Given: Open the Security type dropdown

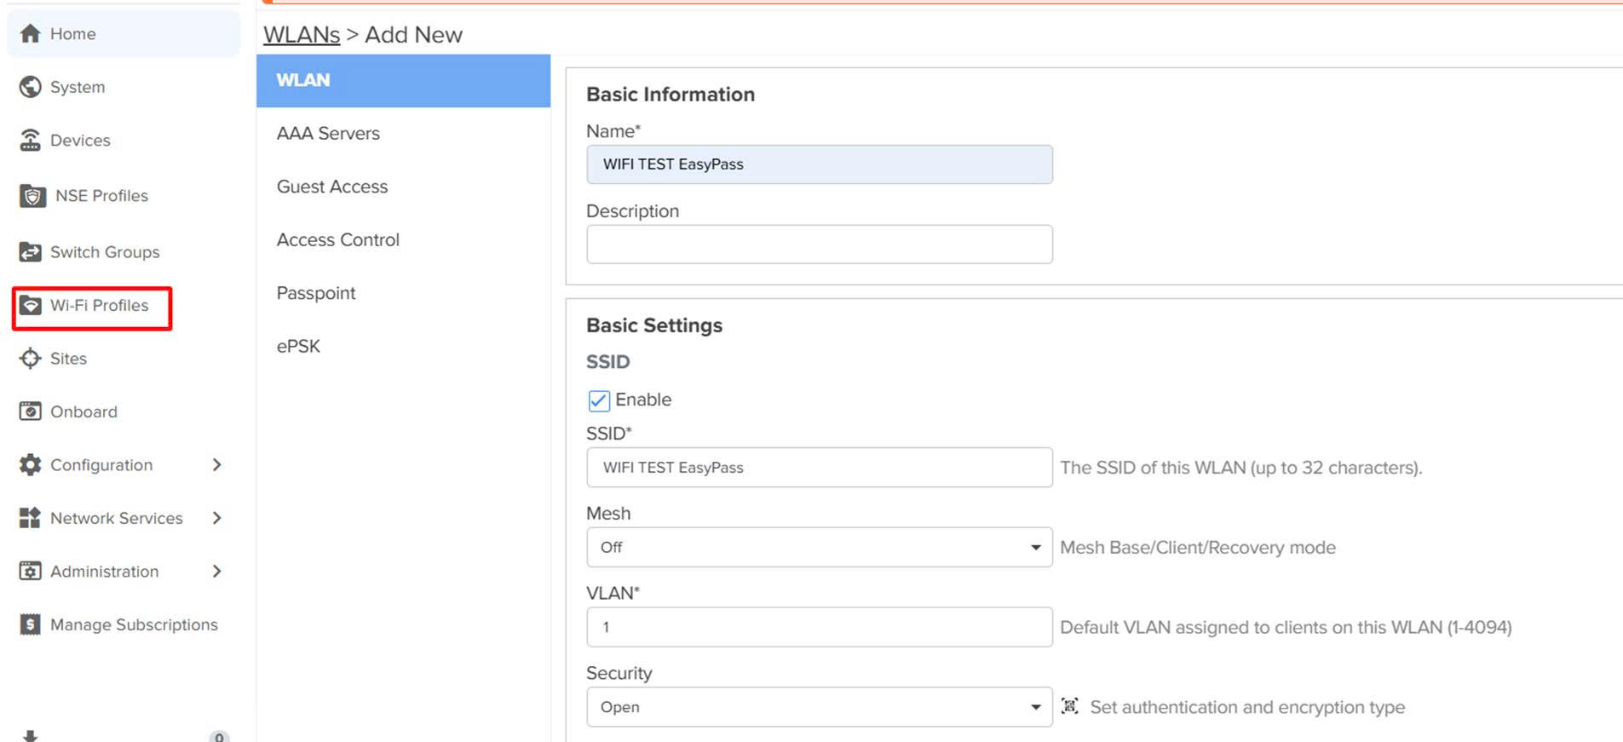Looking at the screenshot, I should click(819, 707).
